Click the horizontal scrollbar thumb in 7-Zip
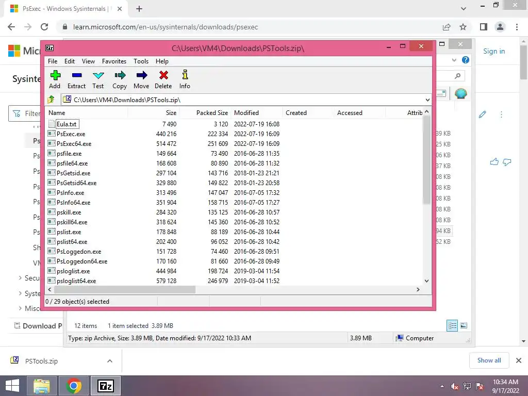Viewport: 528px width, 396px height. [x=125, y=290]
